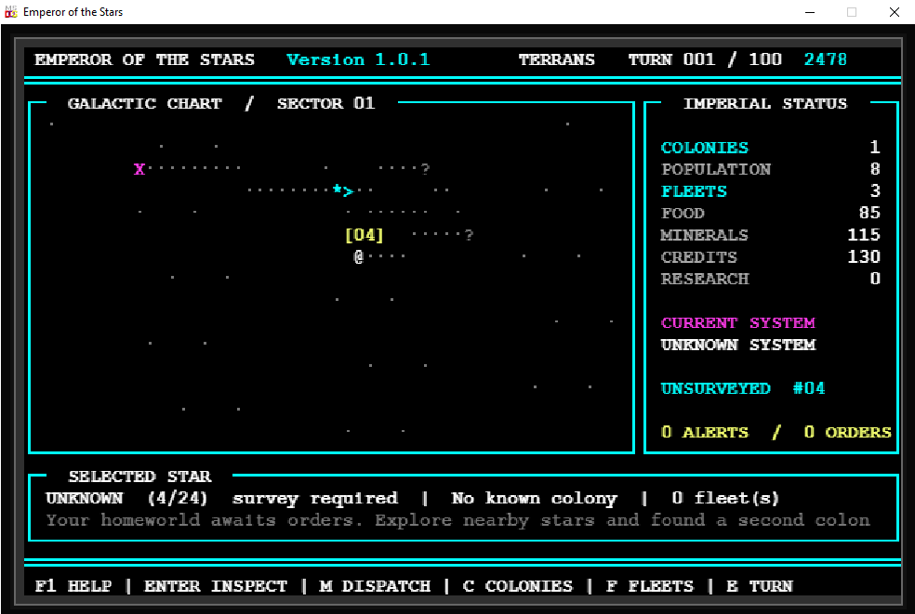Click IMPERIAL STATUS panel title
Screen dimensions: 915x614
click(x=765, y=103)
